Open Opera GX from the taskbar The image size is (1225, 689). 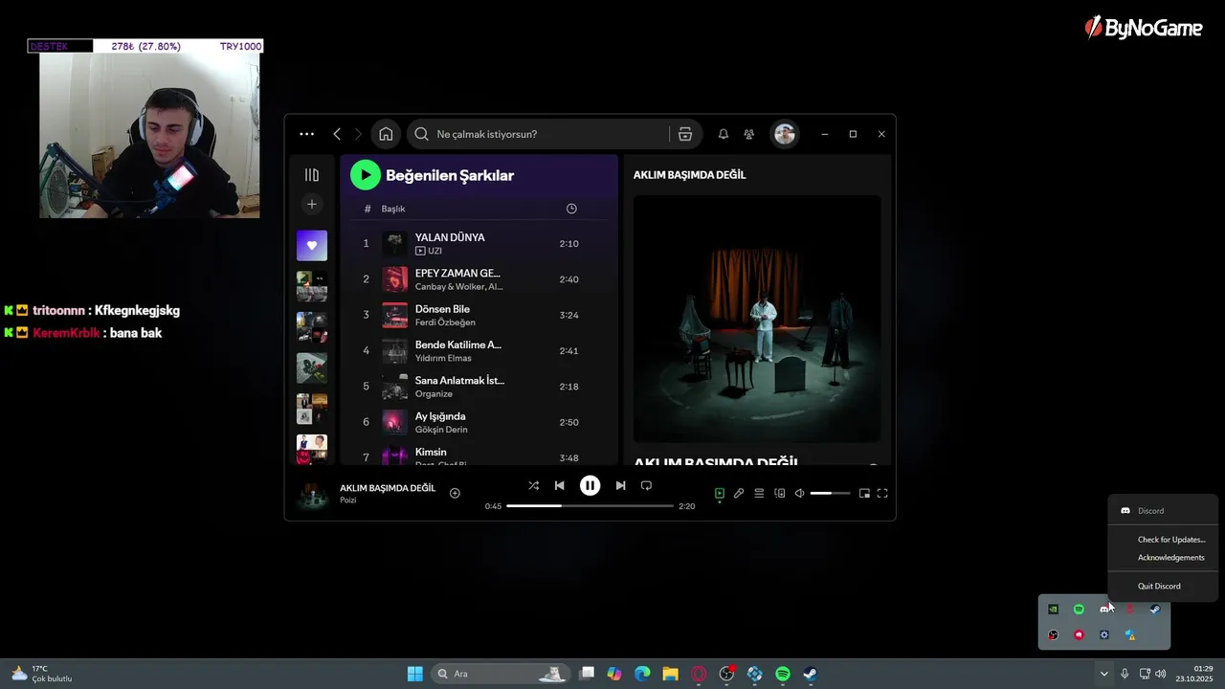(699, 674)
